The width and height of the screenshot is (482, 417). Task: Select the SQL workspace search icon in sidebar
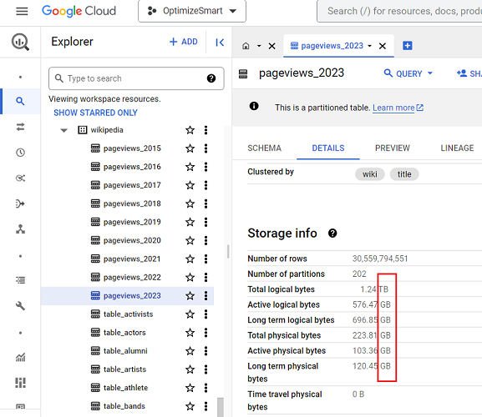point(20,101)
